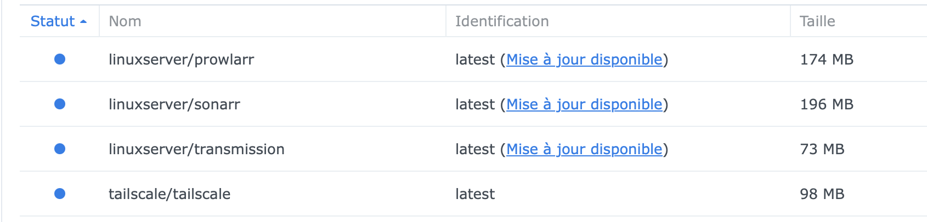Image resolution: width=927 pixels, height=222 pixels.
Task: Select the tailscale/tailscale image name
Action: point(169,194)
